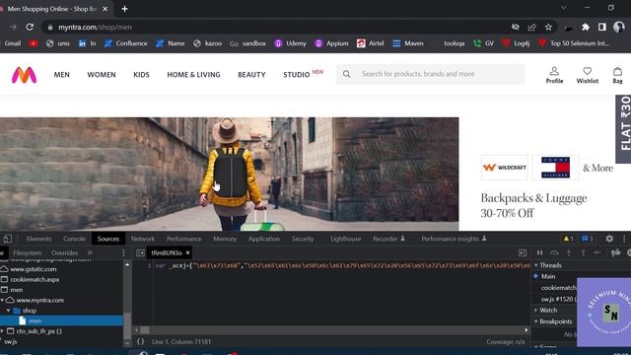Click the Myntra product search field

(431, 74)
